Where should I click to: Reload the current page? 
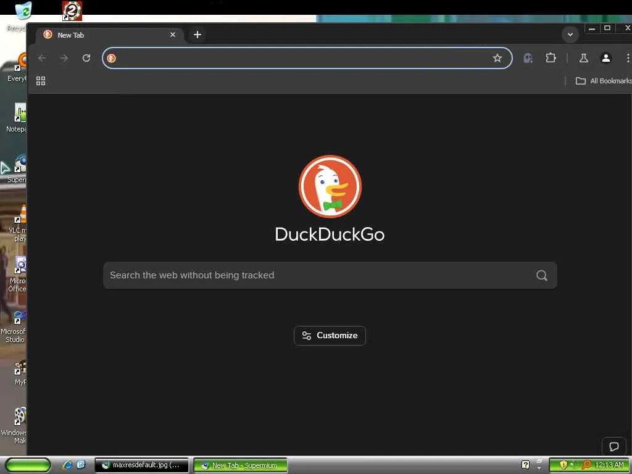(86, 58)
